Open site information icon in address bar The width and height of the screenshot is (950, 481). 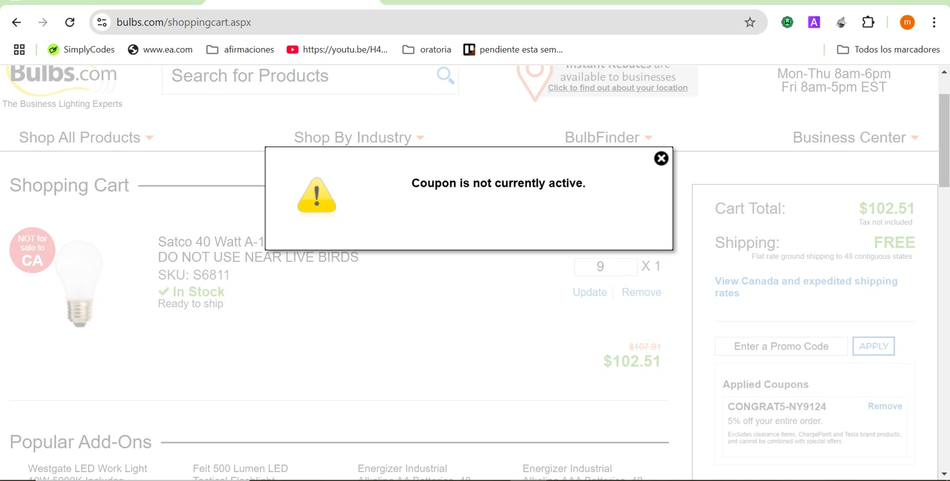point(101,22)
